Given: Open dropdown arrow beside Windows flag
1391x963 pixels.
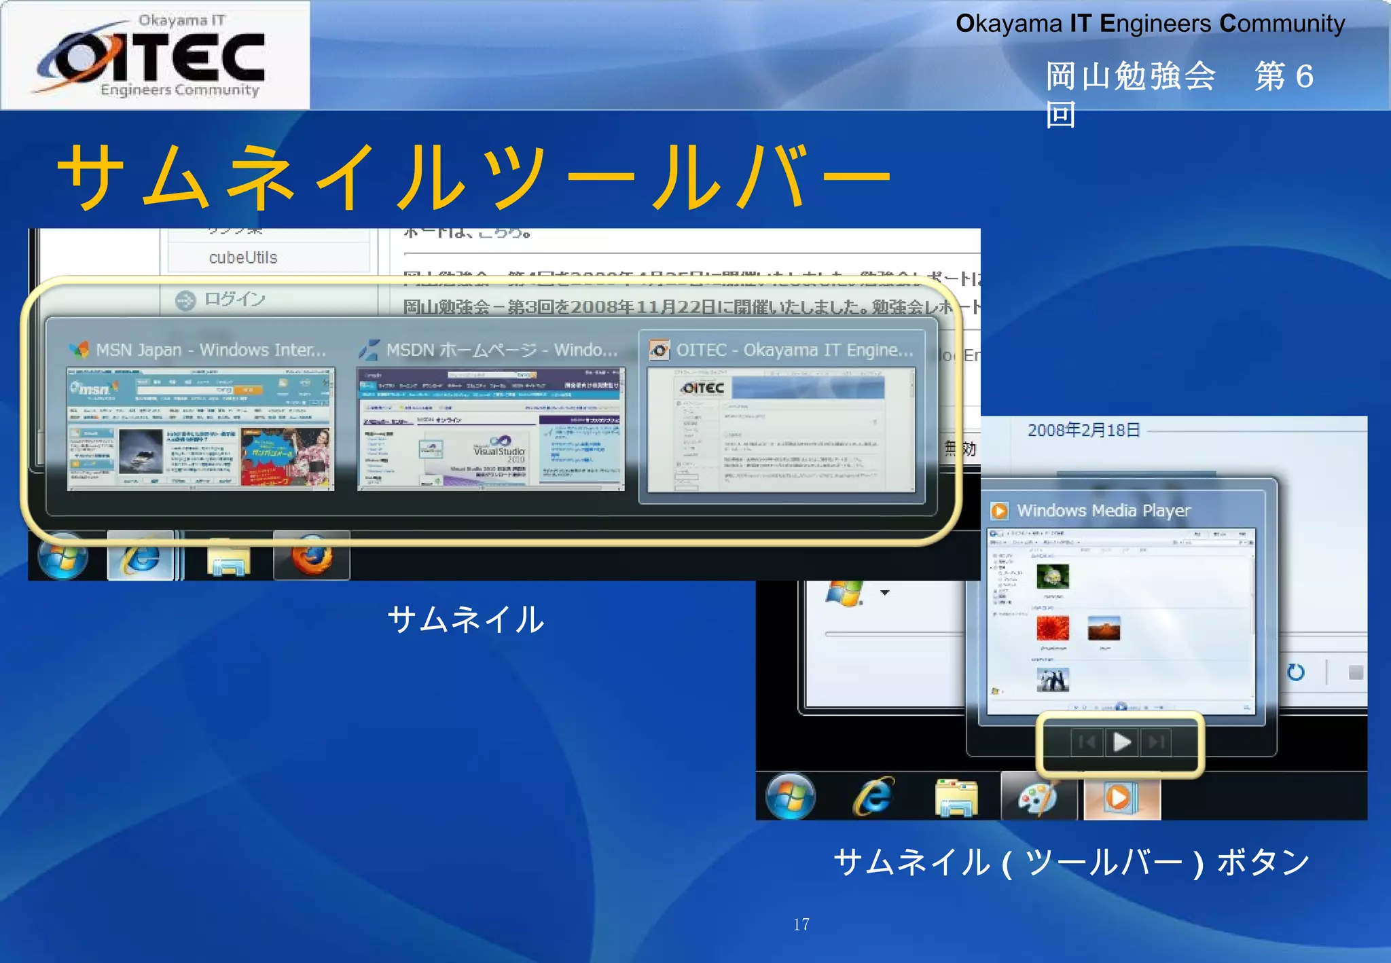Looking at the screenshot, I should pyautogui.click(x=884, y=593).
